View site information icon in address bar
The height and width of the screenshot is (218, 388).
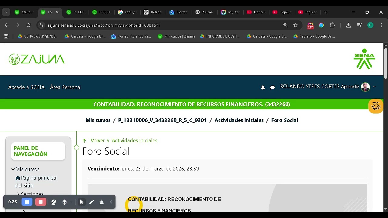tap(42, 25)
